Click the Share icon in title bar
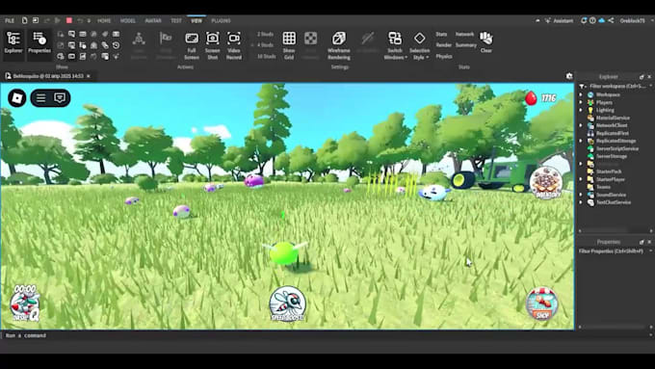This screenshot has width=655, height=369. click(x=611, y=20)
